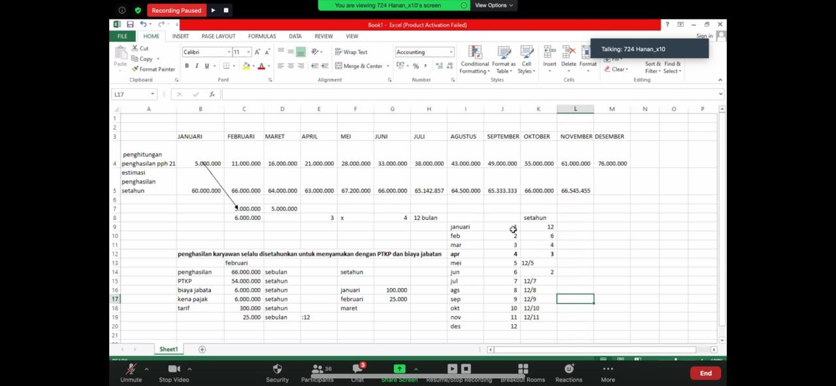Screen dimensions: 836x386
Task: Click the Insert Function fx icon
Action: (212, 94)
